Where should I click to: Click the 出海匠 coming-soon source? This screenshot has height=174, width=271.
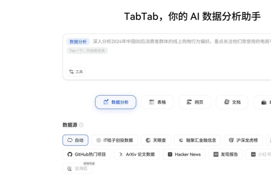(77, 168)
